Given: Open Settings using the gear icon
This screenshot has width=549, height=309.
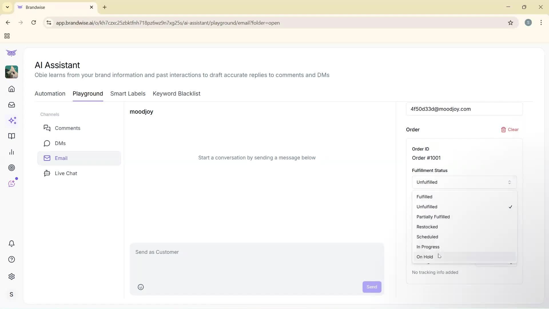Looking at the screenshot, I should [x=11, y=277].
